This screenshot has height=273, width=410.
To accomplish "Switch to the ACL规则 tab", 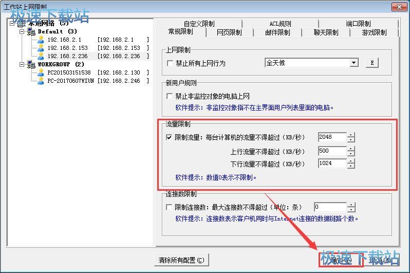I will 281,24.
